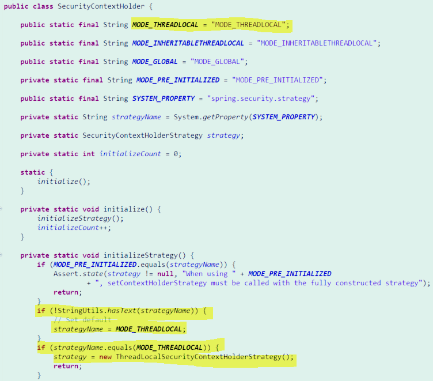Click the "spring.security.strategy" string literal
433x381 pixels.
[261, 99]
